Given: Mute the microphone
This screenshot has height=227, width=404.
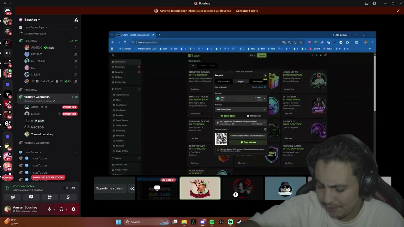Looking at the screenshot, I should tap(49, 209).
